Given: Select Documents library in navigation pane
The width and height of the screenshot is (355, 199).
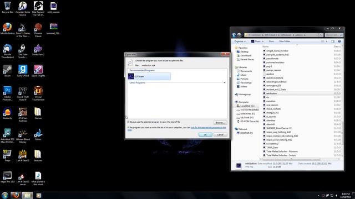Looking at the screenshot, I should click(x=246, y=71).
